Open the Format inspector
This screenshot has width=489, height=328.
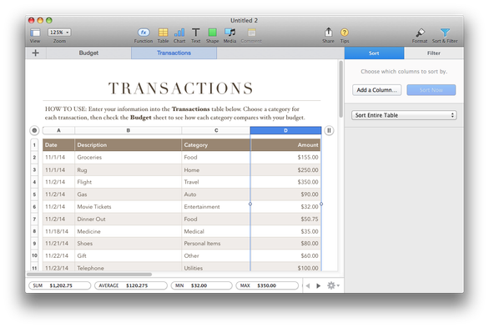point(420,32)
